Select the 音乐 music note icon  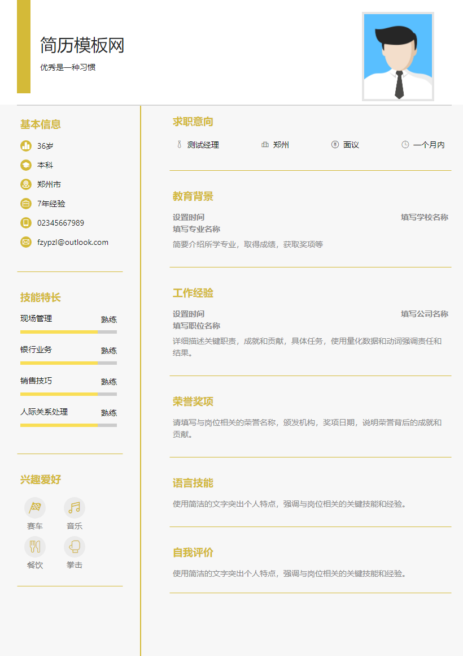point(74,508)
